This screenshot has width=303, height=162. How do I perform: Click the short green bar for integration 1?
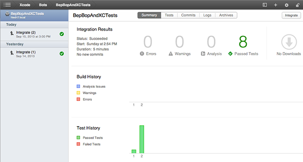point(134,151)
